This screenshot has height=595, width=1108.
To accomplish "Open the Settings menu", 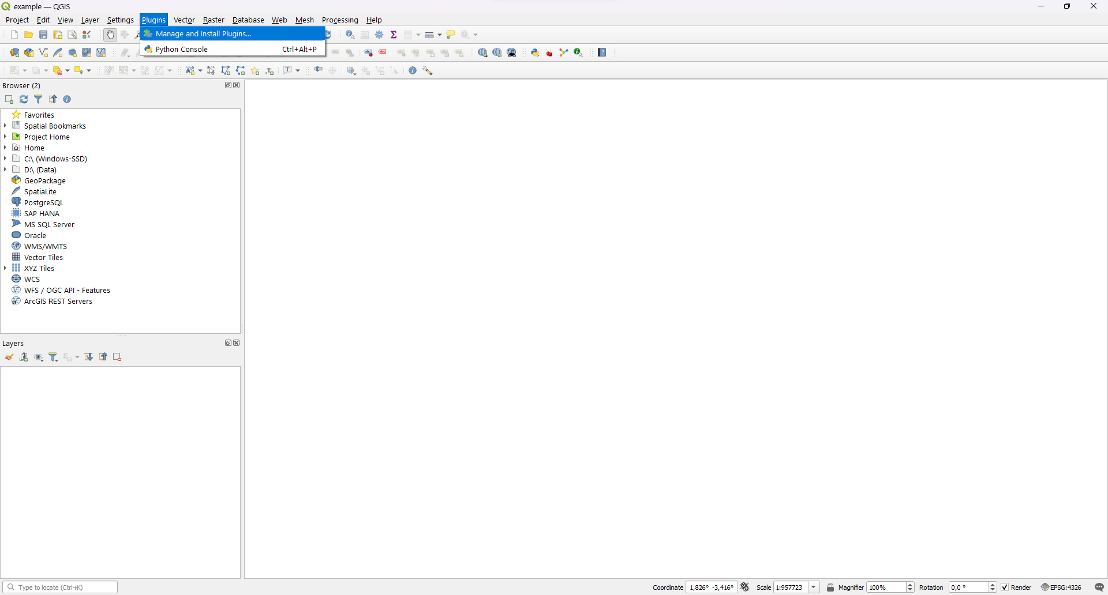I will pos(120,20).
